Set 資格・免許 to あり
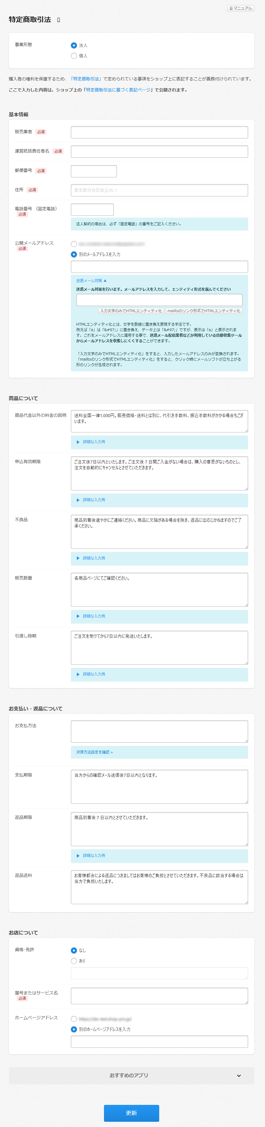The image size is (265, 1127). click(x=74, y=961)
